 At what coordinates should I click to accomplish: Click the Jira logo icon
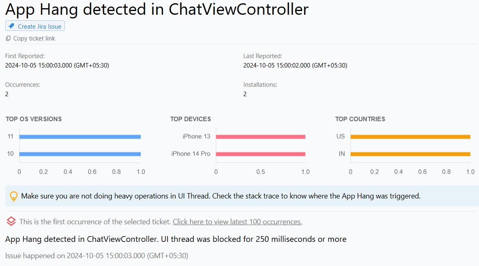coord(11,26)
